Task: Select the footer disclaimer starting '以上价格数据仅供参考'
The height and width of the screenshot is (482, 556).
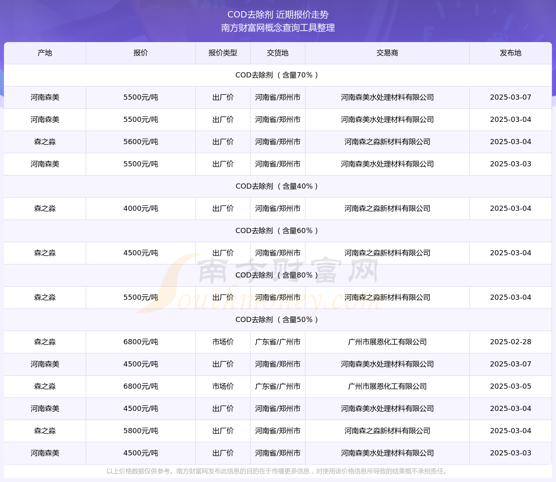Action: click(x=278, y=471)
